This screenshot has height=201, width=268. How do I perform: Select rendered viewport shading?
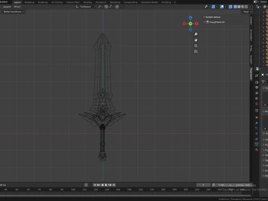(246, 7)
